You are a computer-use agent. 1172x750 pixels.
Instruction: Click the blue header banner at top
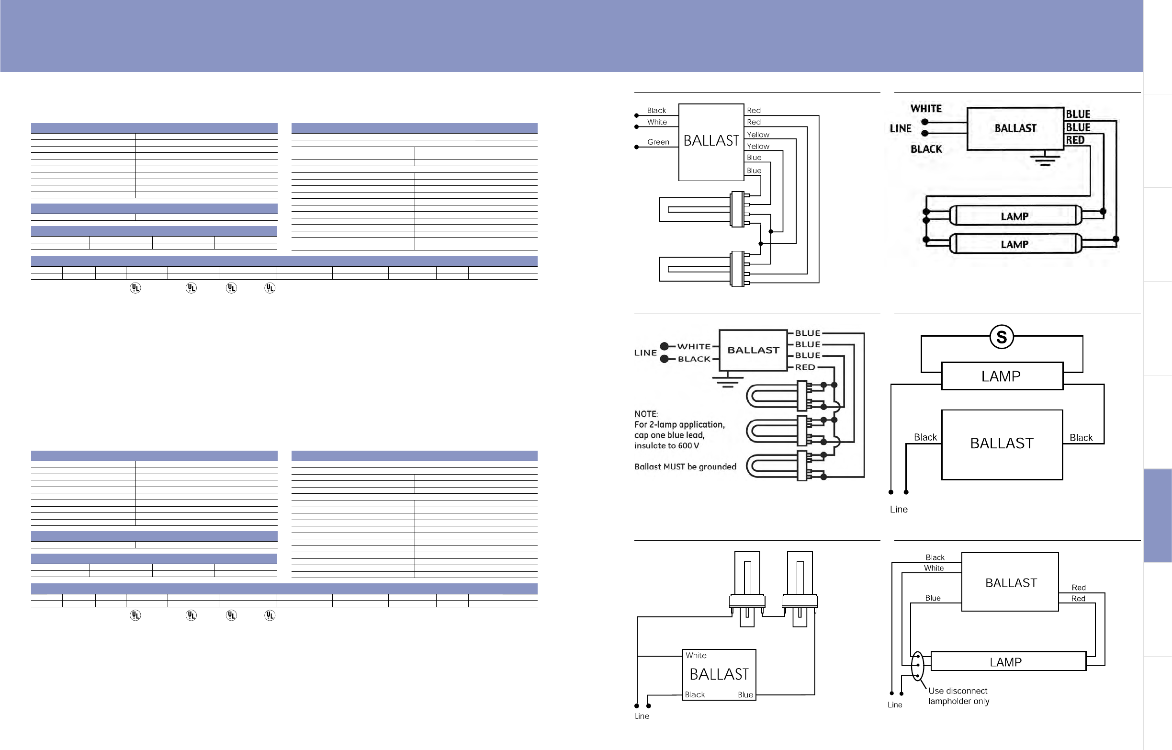point(571,36)
